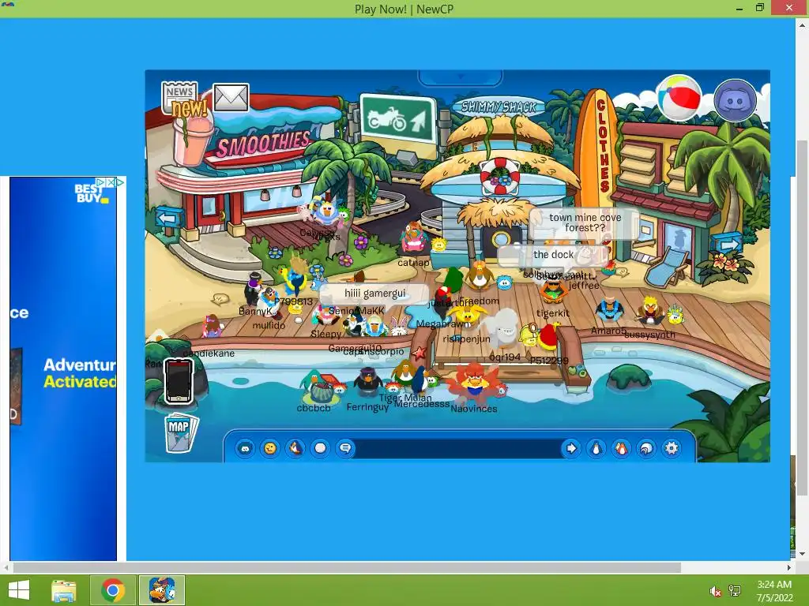
Task: Open the Windows Start button
Action: point(19,590)
